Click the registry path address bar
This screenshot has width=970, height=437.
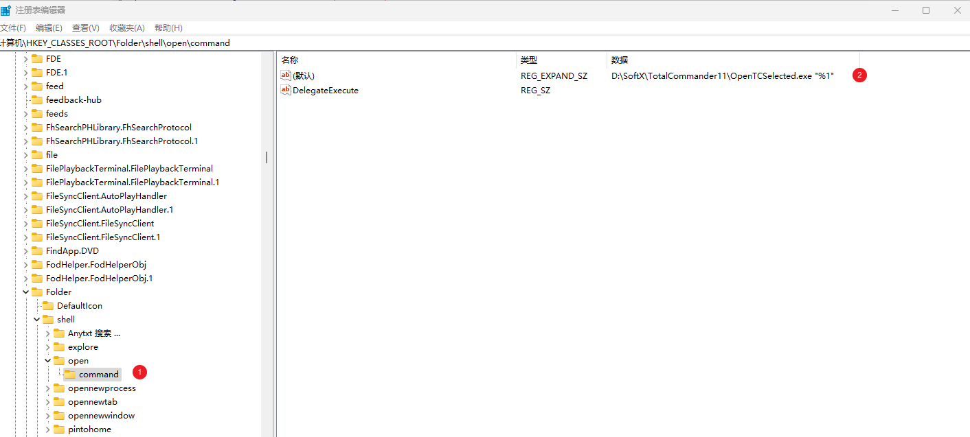[481, 43]
